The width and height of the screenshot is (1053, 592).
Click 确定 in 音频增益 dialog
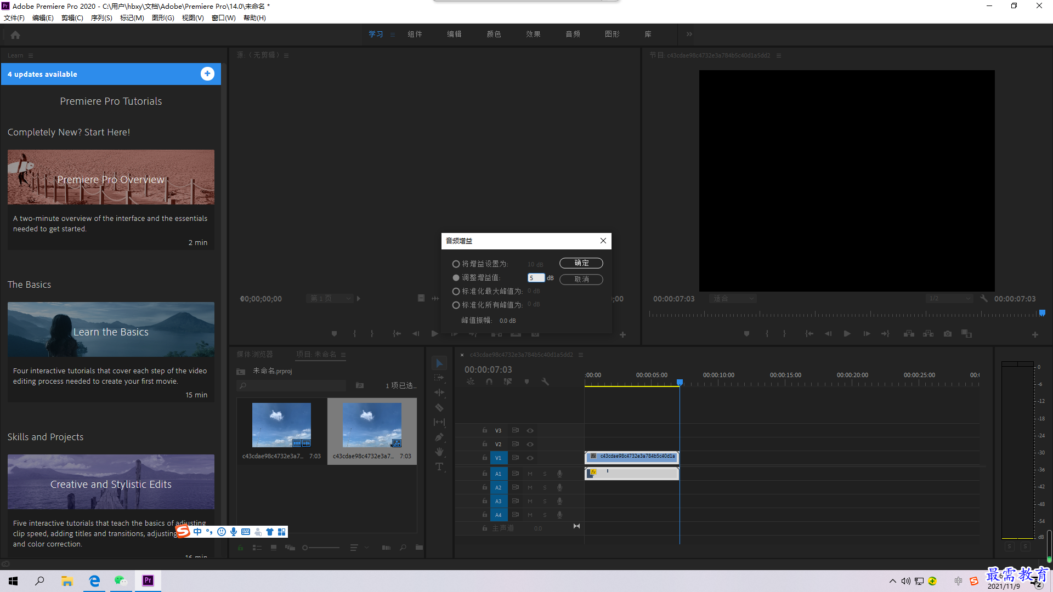click(581, 263)
